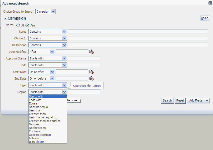Choose 'Starts with' in Region list
213x150 pixels.
coord(47,96)
